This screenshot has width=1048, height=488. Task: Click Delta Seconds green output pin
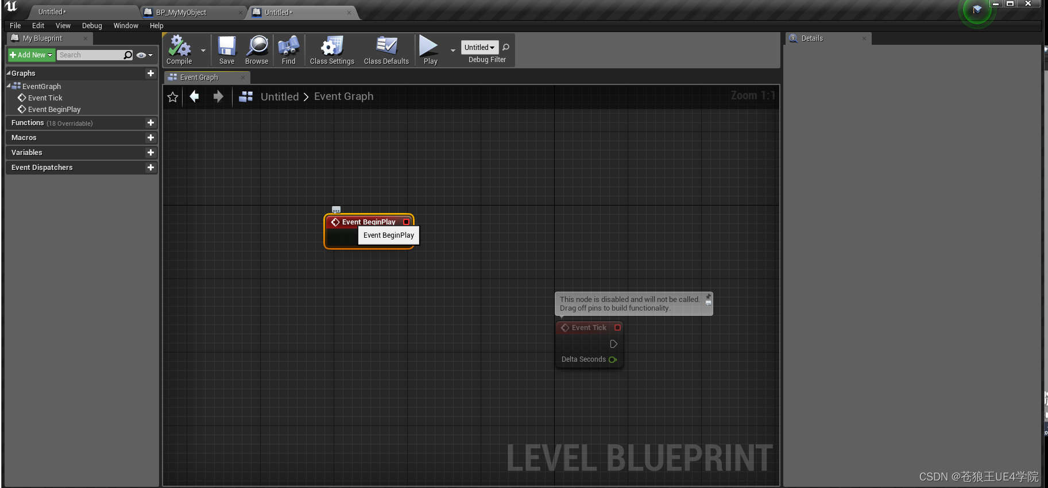[613, 359]
